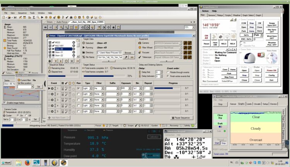The width and height of the screenshot is (290, 167).
Task: Click the Sigma statistics icon in SGP toolbar
Action: tap(34, 17)
